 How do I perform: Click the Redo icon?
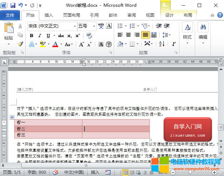(x=32, y=5)
